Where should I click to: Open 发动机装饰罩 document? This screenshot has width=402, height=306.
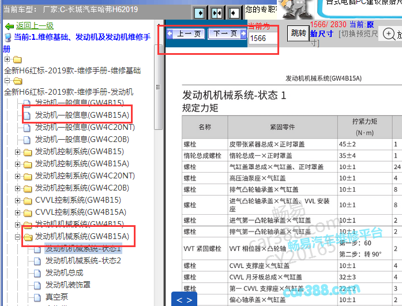coord(68,285)
